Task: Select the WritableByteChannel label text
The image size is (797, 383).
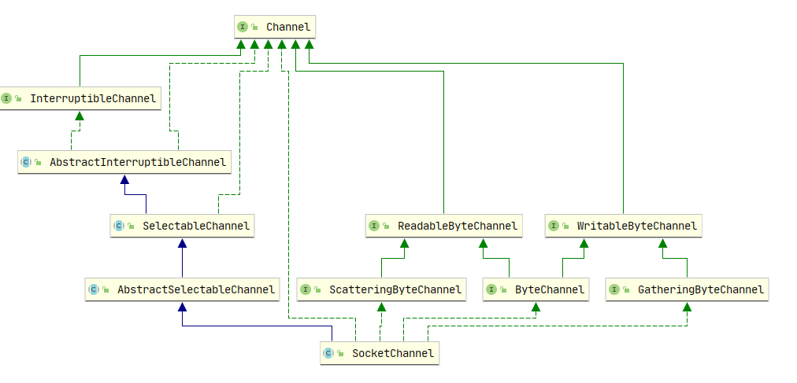Action: 636,226
